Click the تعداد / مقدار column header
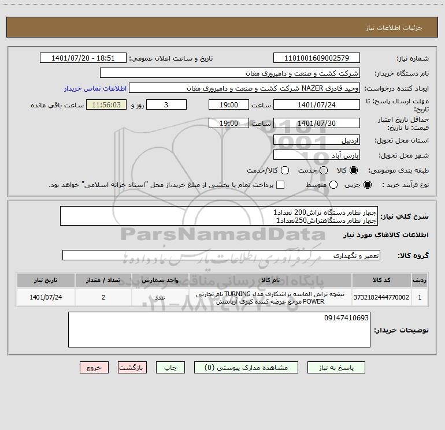The image size is (445, 430). pos(103,280)
